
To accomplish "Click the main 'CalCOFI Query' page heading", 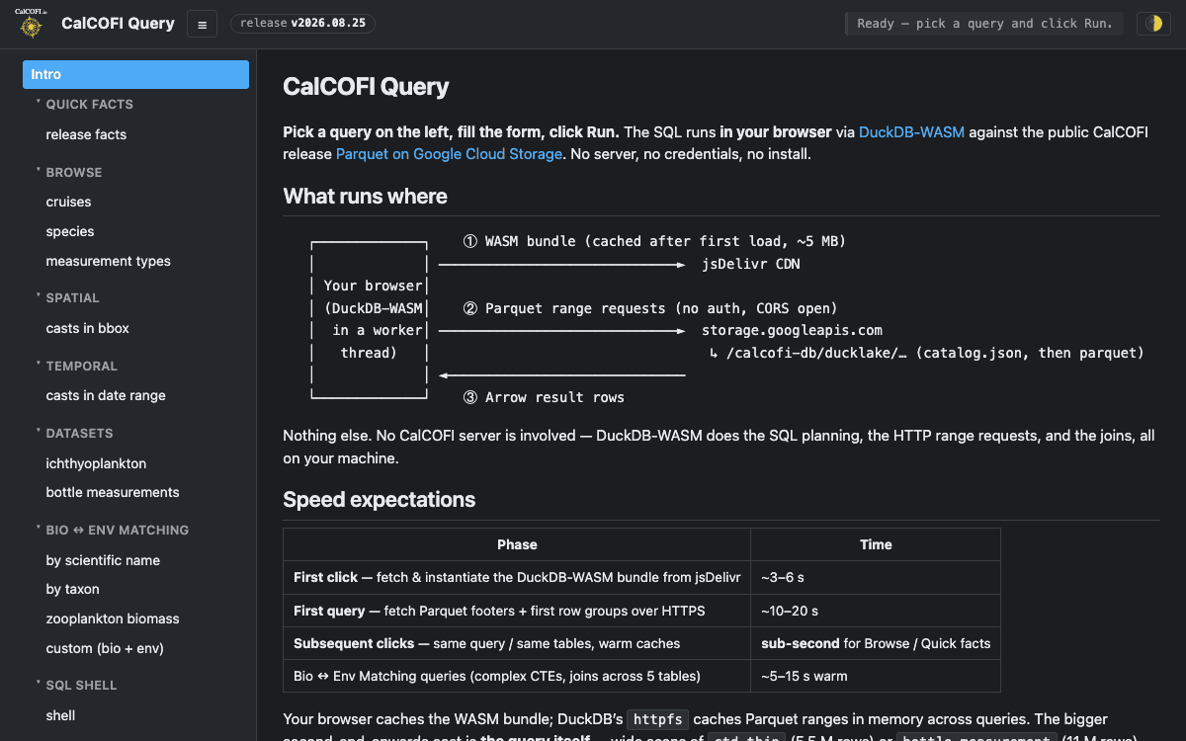I will [x=366, y=87].
